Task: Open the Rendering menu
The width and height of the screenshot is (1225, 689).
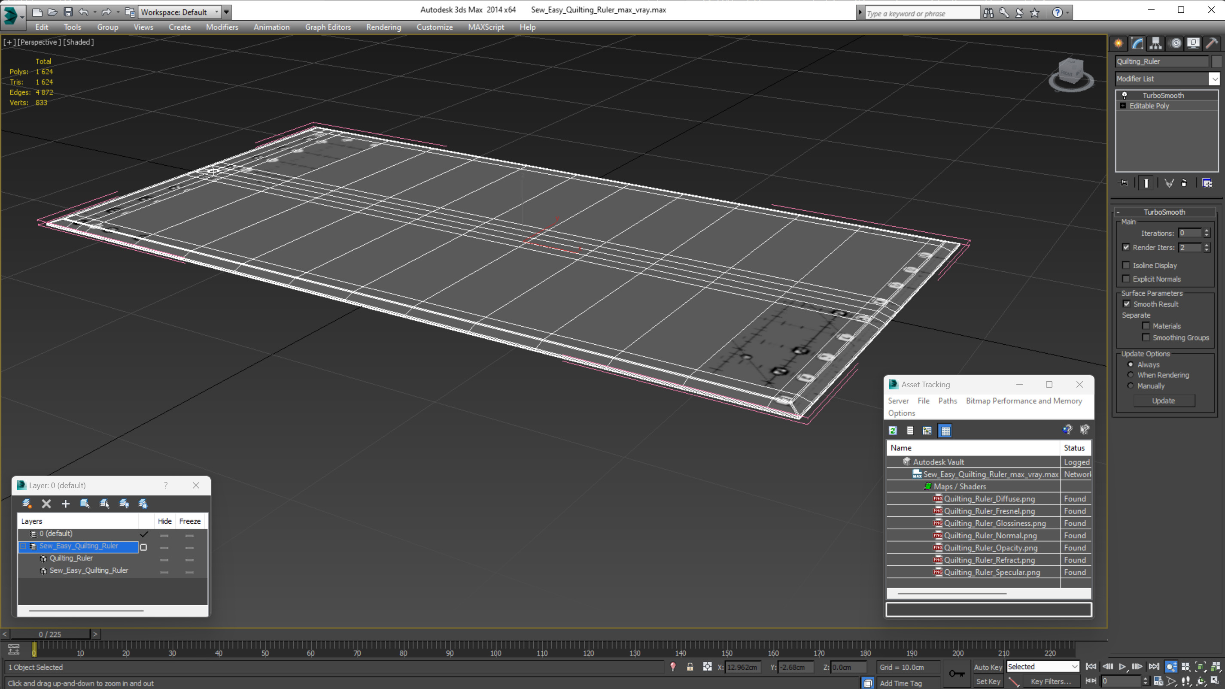Action: coord(383,27)
